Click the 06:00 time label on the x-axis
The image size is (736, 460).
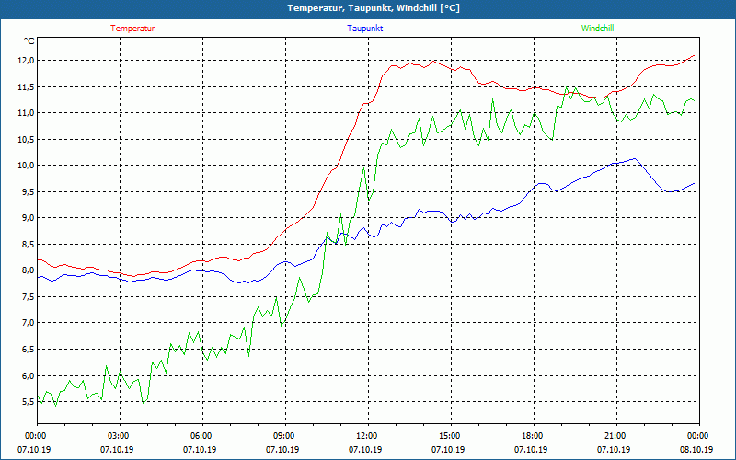click(202, 435)
